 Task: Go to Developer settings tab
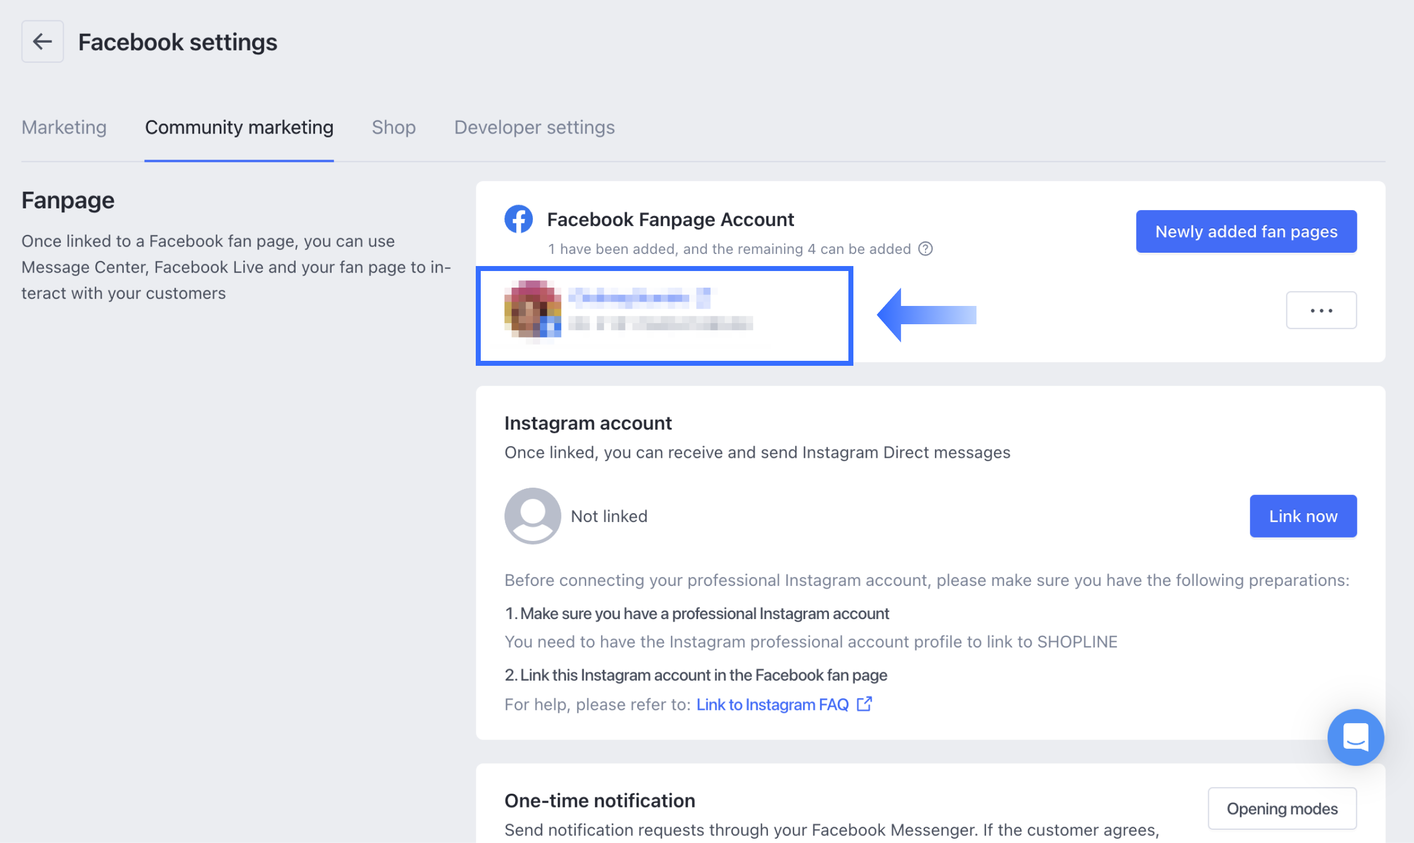534,127
